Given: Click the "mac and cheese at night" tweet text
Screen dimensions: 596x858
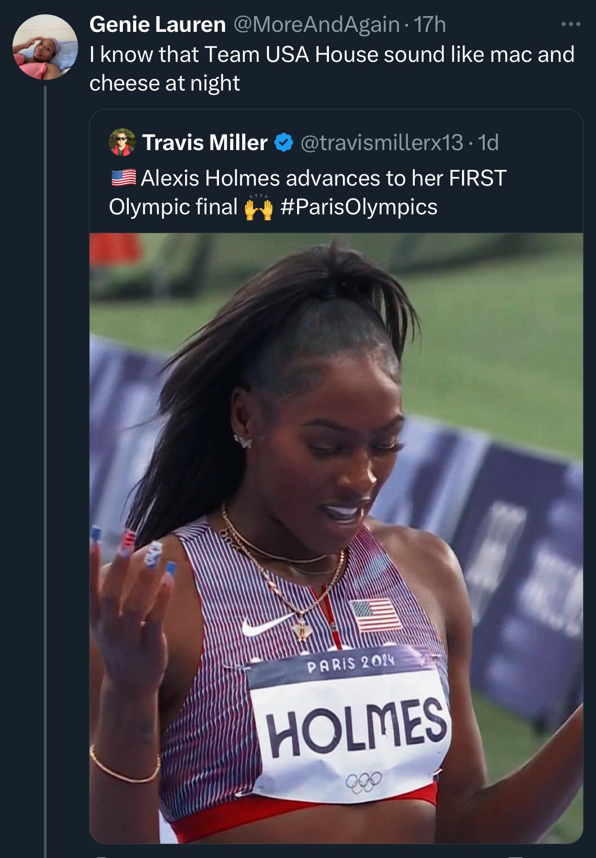Looking at the screenshot, I should pyautogui.click(x=332, y=68).
